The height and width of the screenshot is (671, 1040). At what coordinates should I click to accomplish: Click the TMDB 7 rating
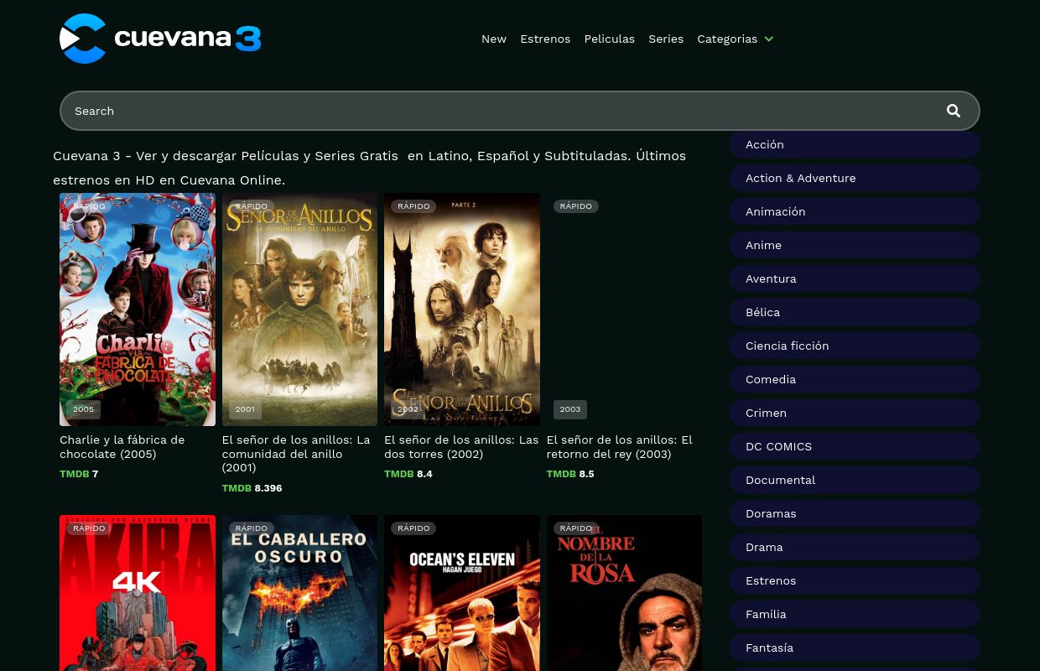coord(79,474)
